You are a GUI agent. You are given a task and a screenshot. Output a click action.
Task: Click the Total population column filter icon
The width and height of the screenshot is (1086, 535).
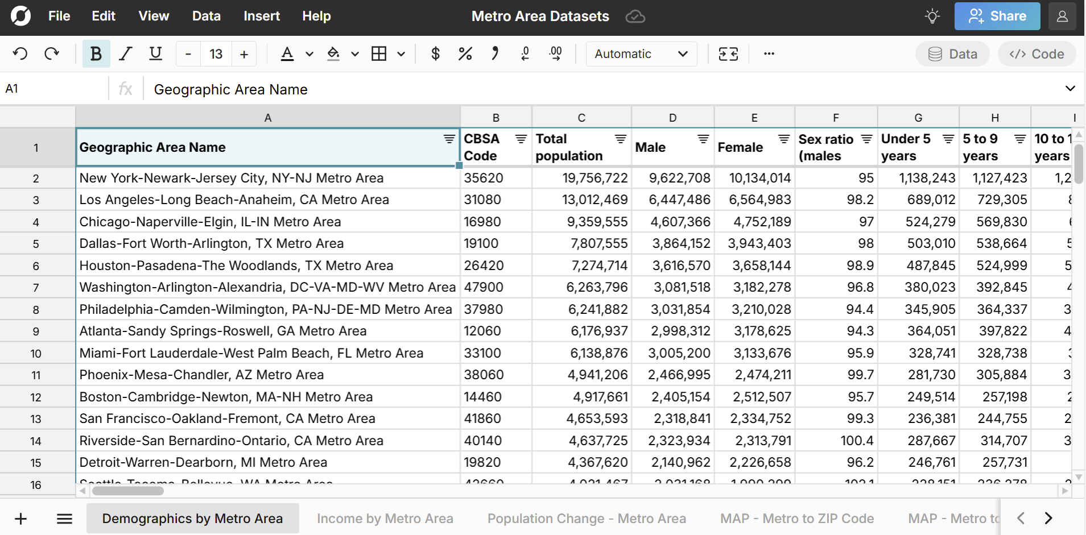(x=621, y=139)
